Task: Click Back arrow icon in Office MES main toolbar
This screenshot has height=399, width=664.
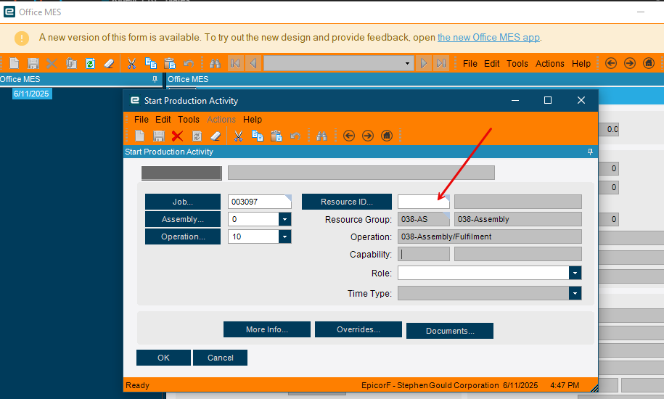Action: pyautogui.click(x=610, y=63)
